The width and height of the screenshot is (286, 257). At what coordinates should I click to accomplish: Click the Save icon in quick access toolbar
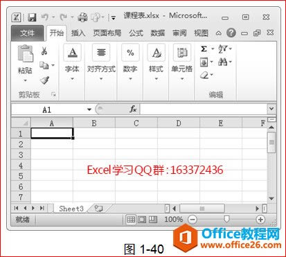click(x=32, y=17)
